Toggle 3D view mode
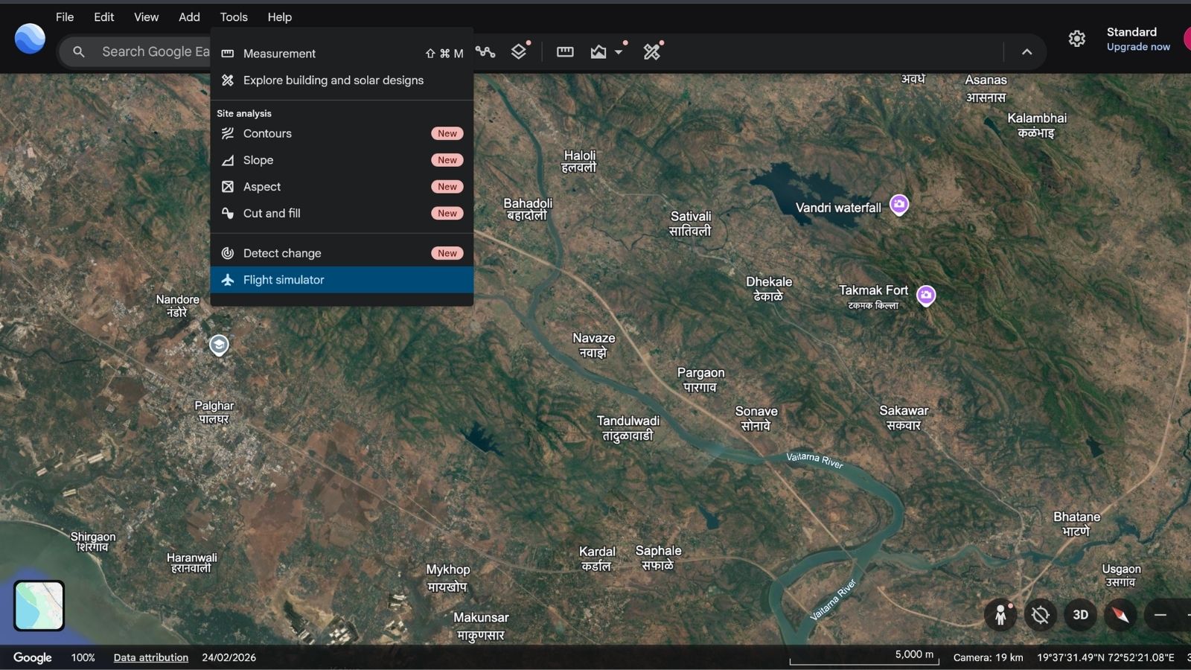This screenshot has width=1191, height=670. 1080,615
